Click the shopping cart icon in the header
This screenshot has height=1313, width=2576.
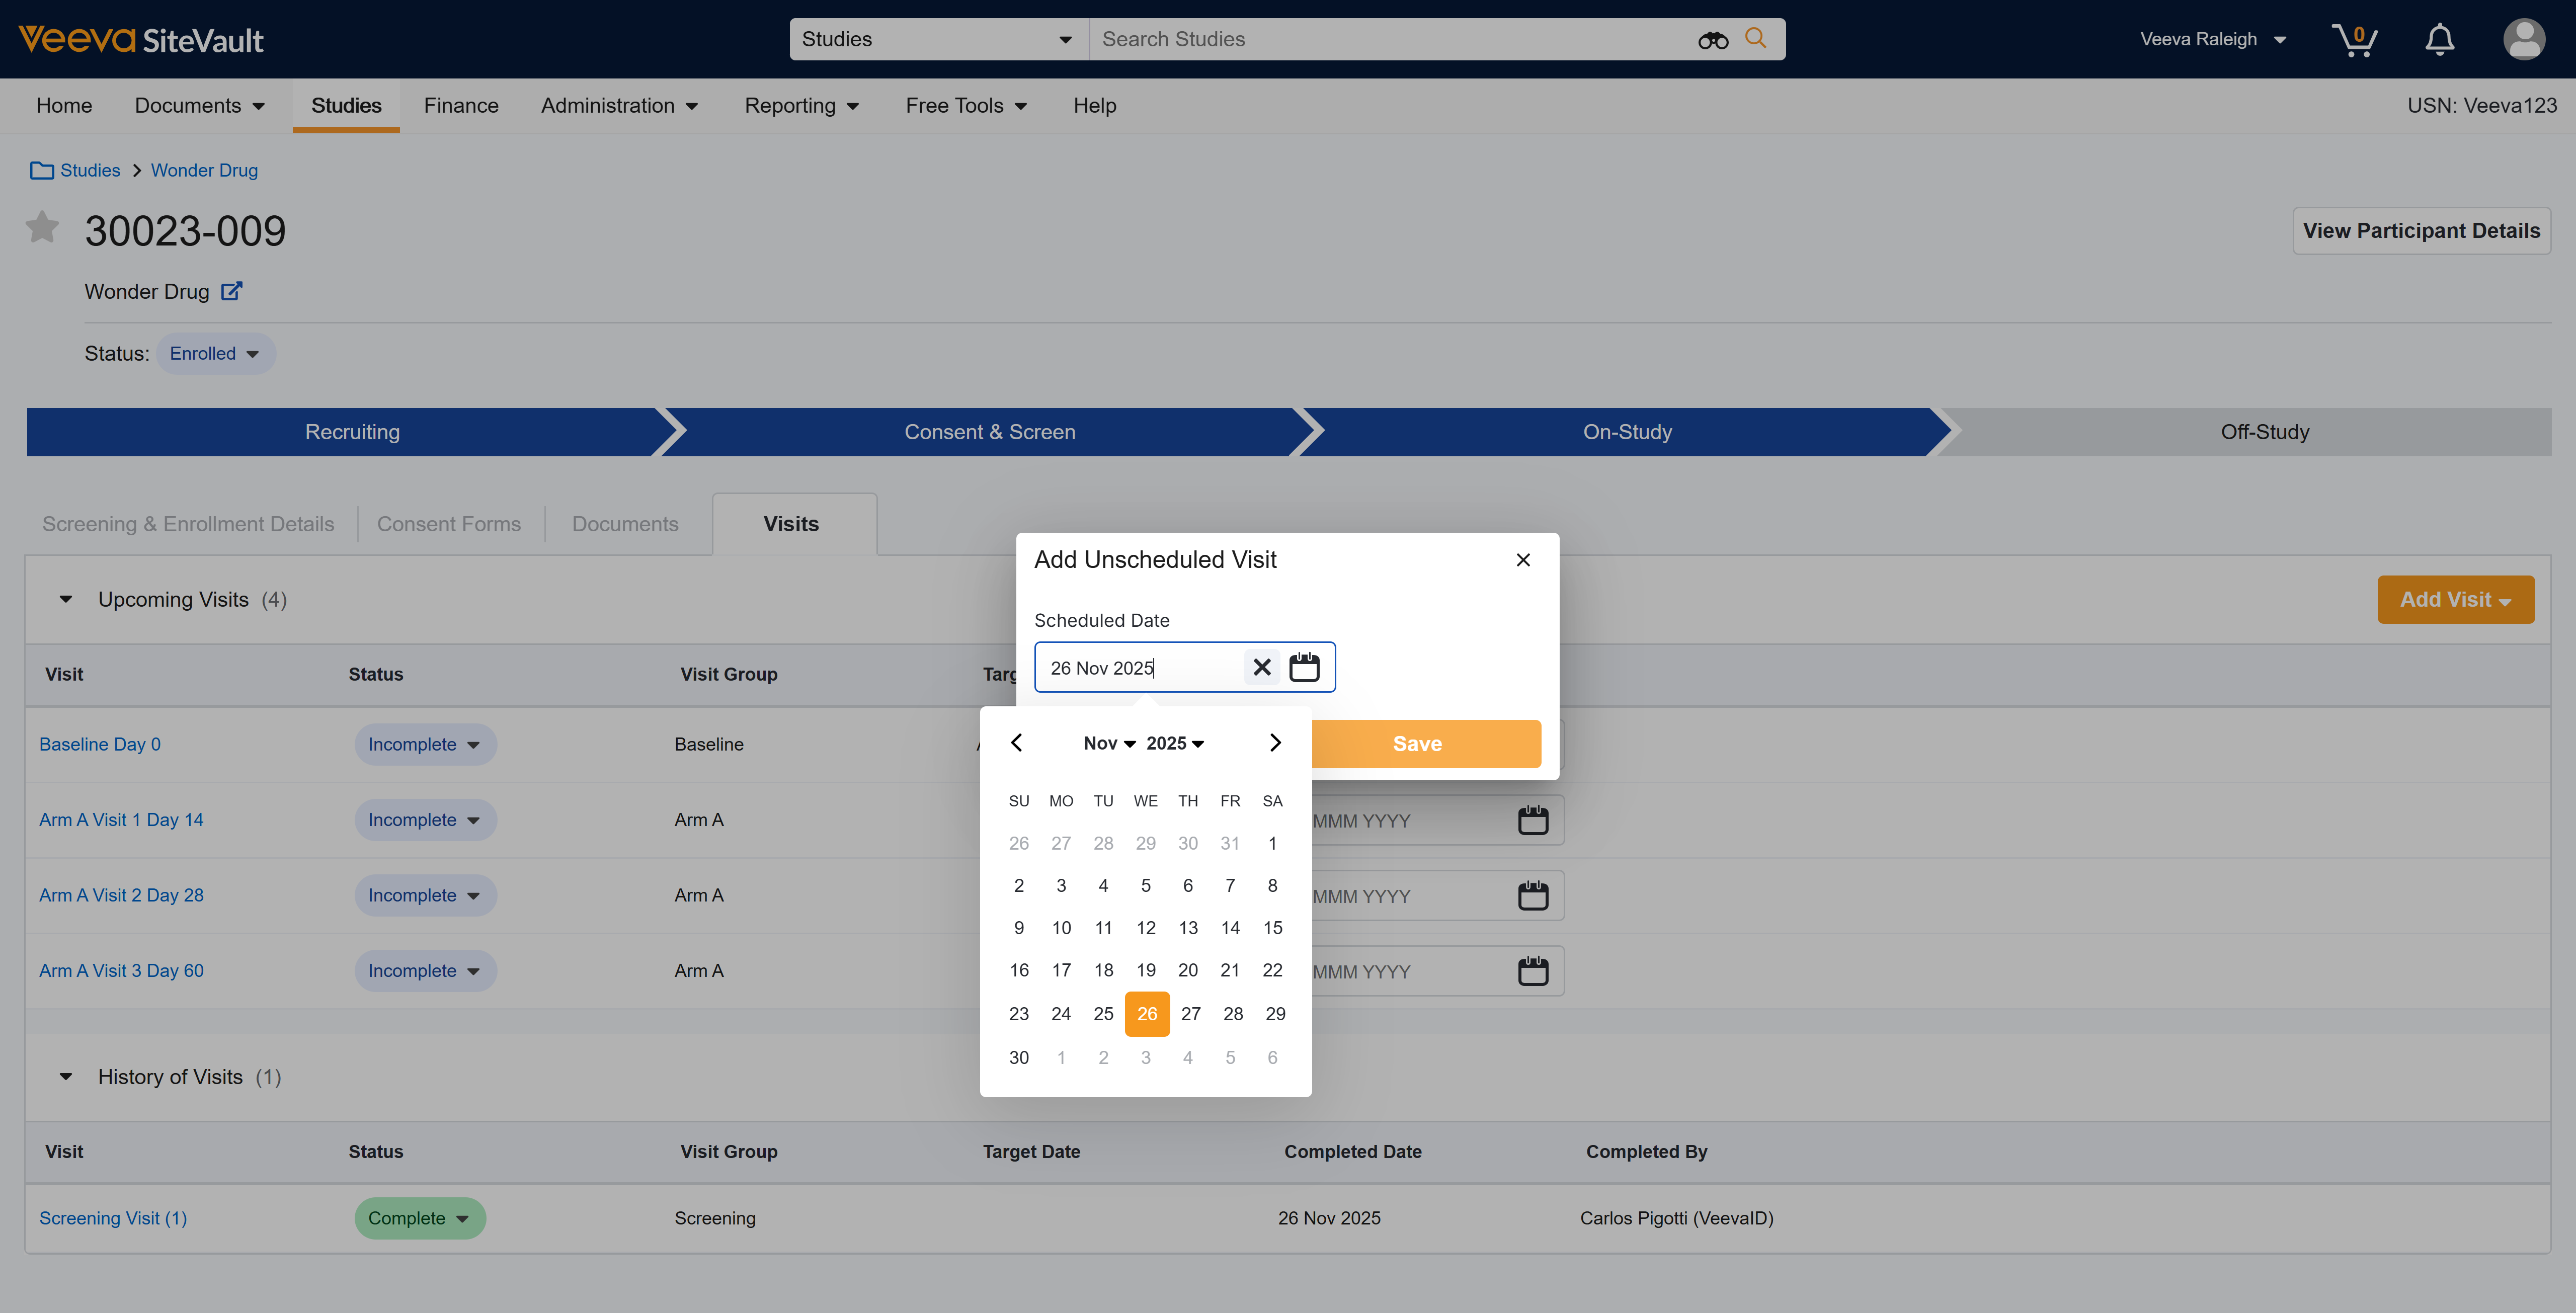[x=2356, y=39]
